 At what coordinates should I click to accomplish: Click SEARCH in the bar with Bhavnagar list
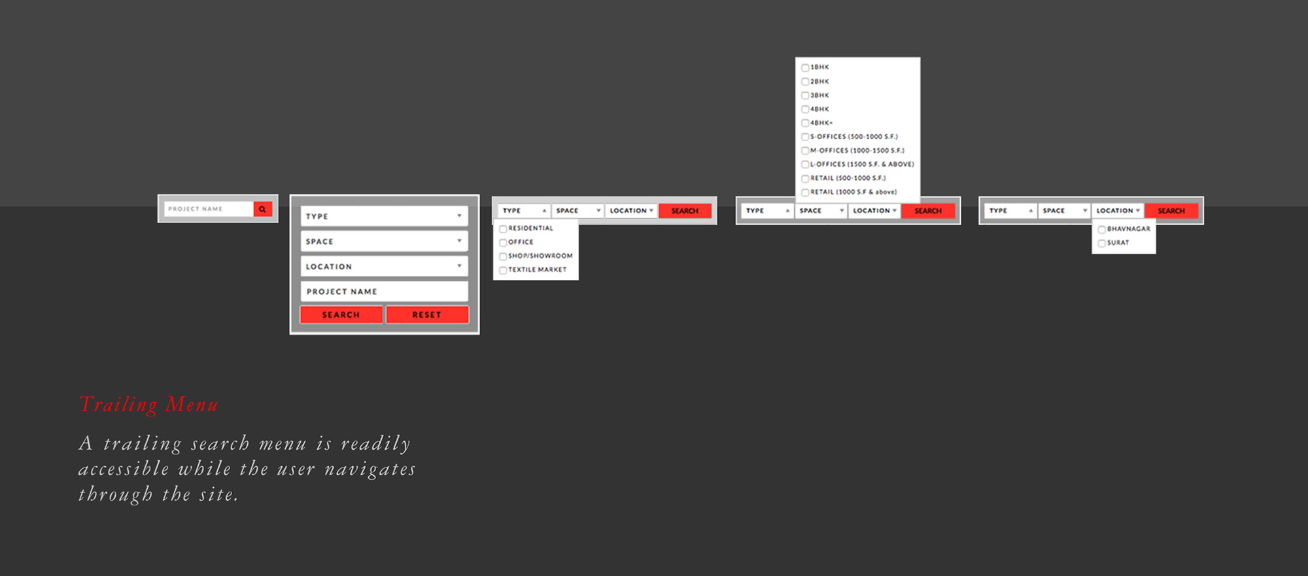pyautogui.click(x=1171, y=211)
